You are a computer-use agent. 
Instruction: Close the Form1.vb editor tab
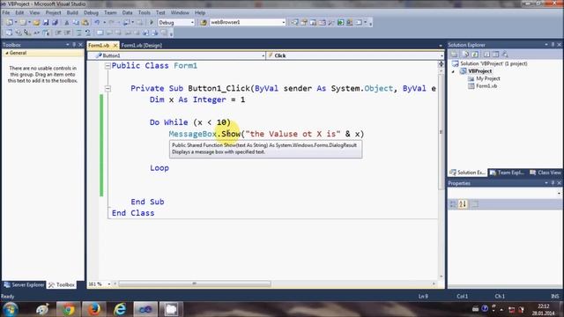pyautogui.click(x=115, y=45)
